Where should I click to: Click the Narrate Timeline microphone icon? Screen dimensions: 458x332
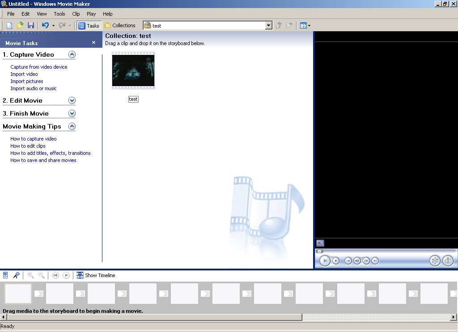(17, 275)
